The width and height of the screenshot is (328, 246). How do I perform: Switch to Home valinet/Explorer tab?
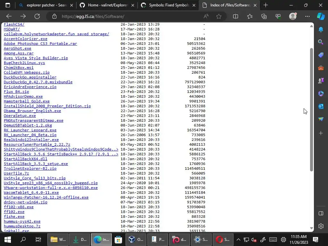pyautogui.click(x=107, y=5)
